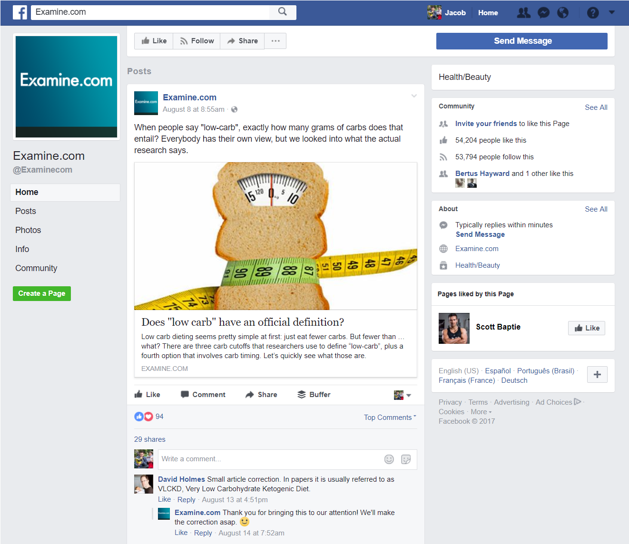629x544 pixels.
Task: Switch language to Deutsch
Action: (x=514, y=380)
